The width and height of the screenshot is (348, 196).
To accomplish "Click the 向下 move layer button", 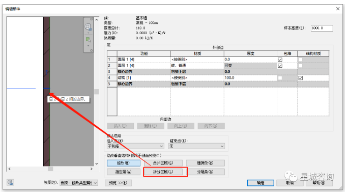I will tap(211, 126).
